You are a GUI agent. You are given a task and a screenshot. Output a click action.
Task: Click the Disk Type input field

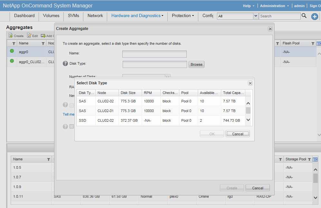[x=155, y=64]
